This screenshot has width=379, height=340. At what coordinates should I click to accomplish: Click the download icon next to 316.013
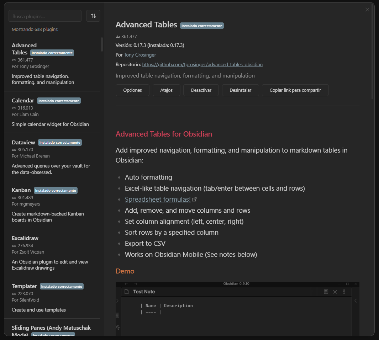(x=14, y=108)
